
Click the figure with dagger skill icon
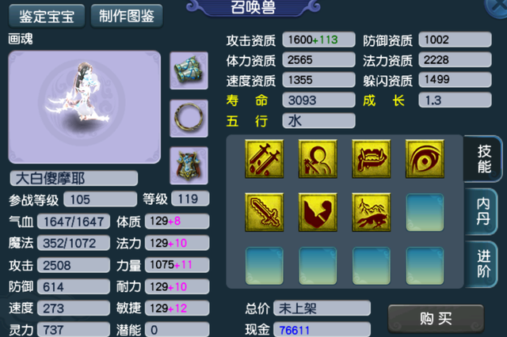click(x=318, y=159)
